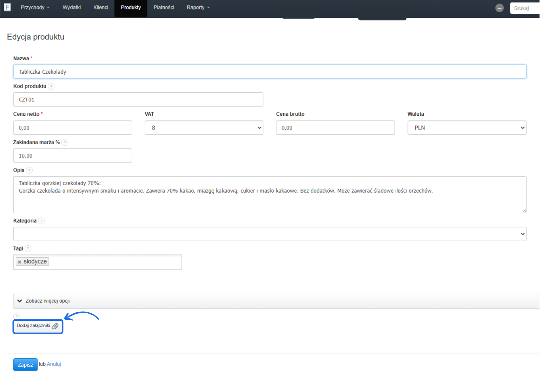
Task: Click help icon next to Tagi label
Action: 28,249
